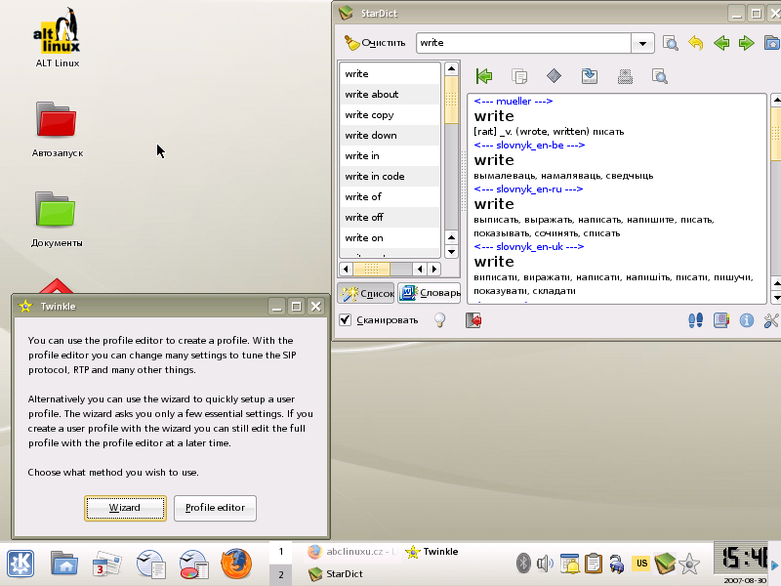Screen dimensions: 781x586
Task: Print the definition using the printer icon
Action: (625, 76)
